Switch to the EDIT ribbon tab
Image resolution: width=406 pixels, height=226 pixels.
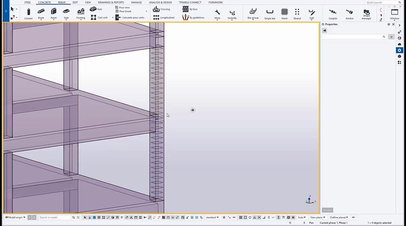point(75,2)
